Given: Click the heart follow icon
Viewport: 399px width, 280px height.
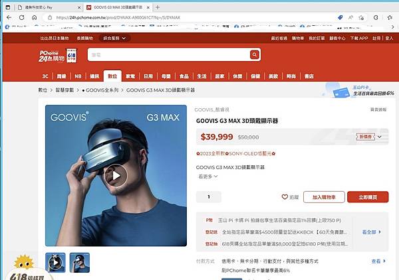Looking at the screenshot, I should coord(285,197).
